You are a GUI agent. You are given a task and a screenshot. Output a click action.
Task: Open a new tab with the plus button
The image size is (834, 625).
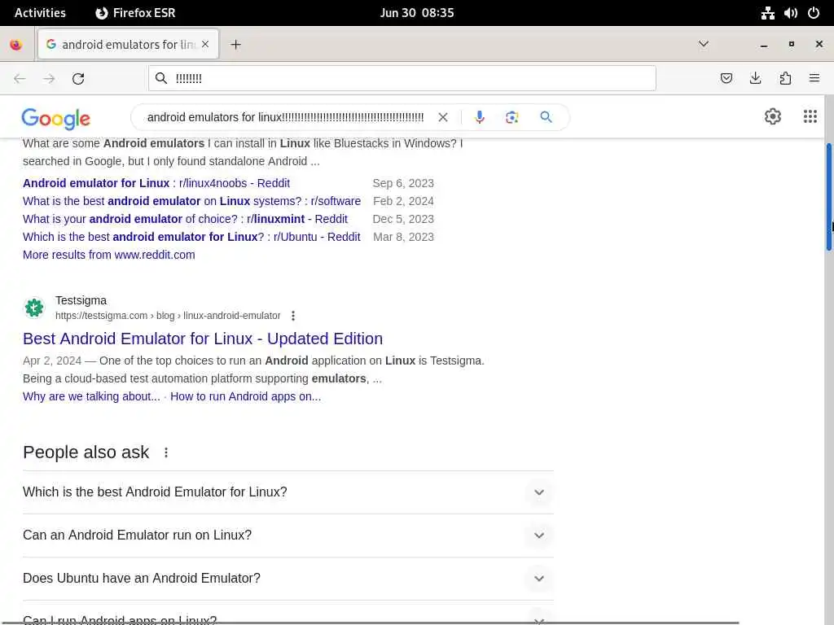235,45
